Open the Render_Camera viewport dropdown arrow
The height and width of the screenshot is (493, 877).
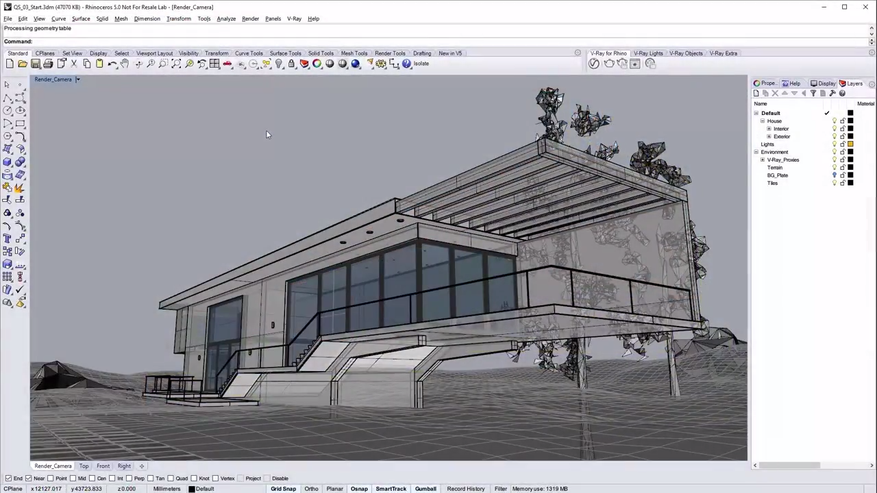(x=77, y=79)
